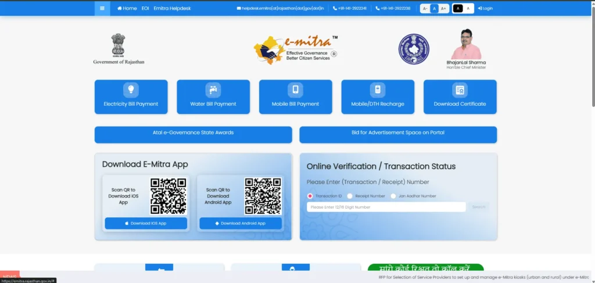Click the Login link

click(485, 8)
